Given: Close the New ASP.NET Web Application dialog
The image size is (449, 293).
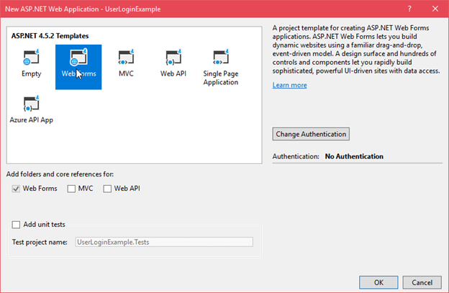Looking at the screenshot, I should (435, 9).
